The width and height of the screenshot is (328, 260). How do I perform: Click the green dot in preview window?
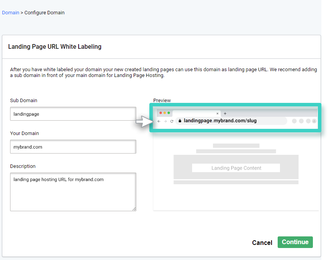coord(169,113)
